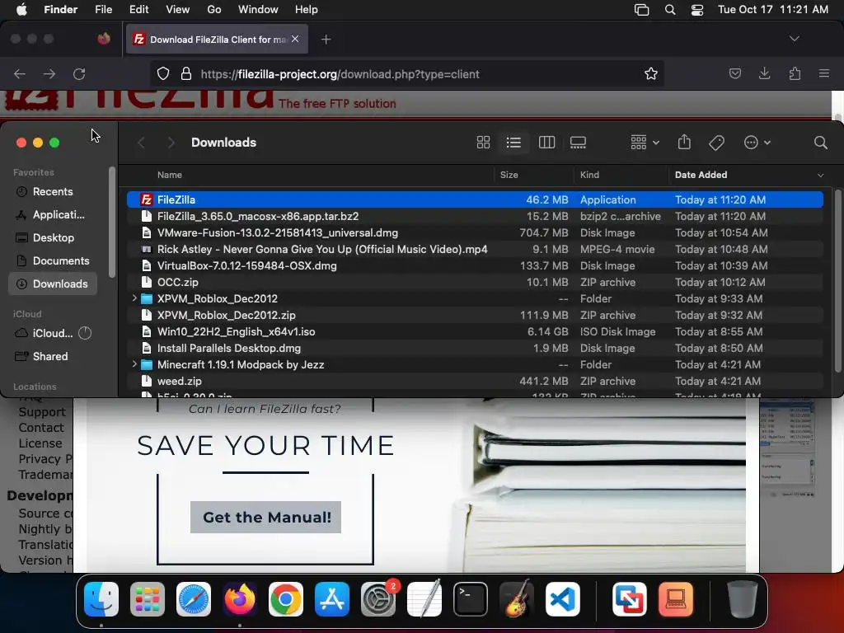This screenshot has height=633, width=844.
Task: Switch Finder to list view
Action: [x=513, y=143]
